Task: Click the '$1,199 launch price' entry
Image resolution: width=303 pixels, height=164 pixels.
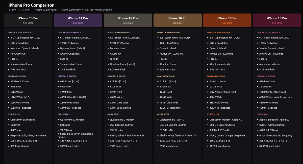Action: (270, 146)
